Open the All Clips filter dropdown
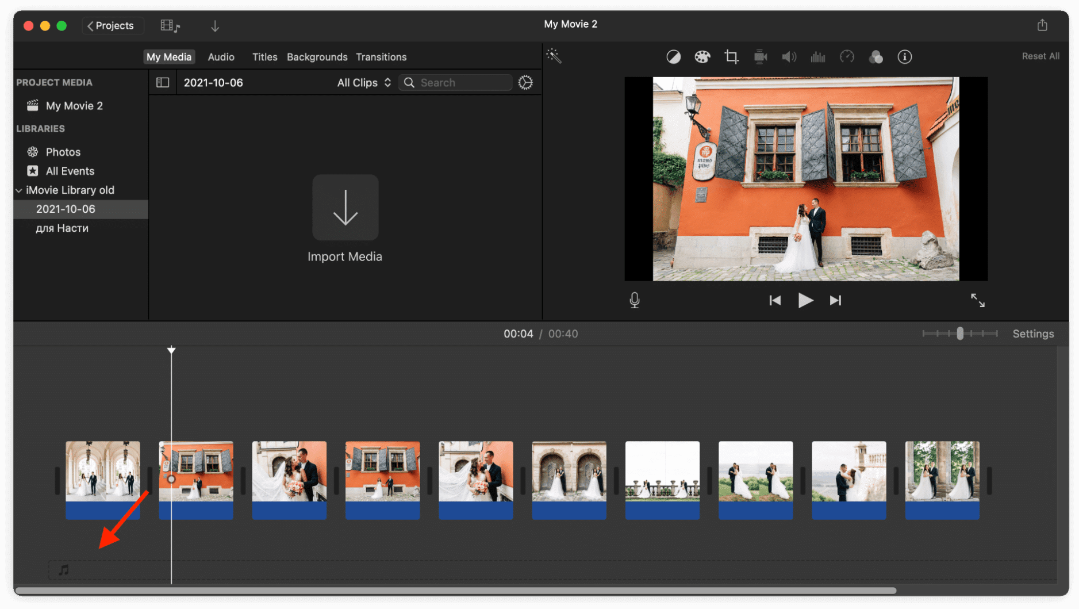The image size is (1079, 609). (x=364, y=83)
